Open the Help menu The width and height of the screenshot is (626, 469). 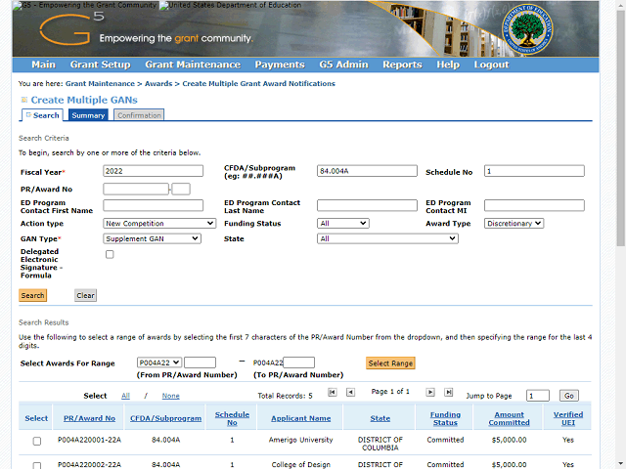coord(448,64)
